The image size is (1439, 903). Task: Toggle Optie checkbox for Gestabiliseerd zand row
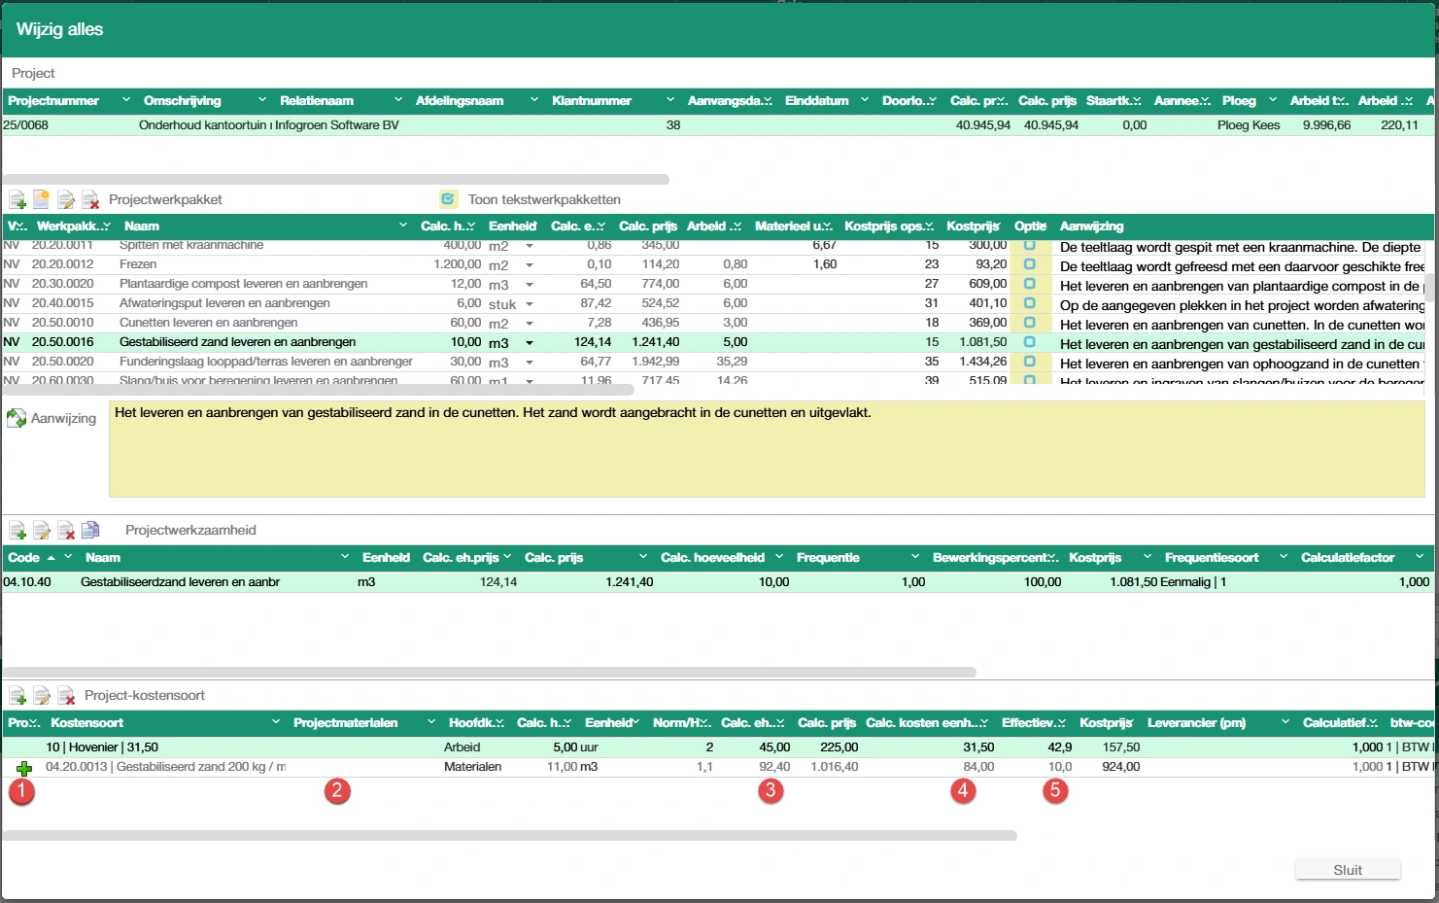pos(1029,342)
